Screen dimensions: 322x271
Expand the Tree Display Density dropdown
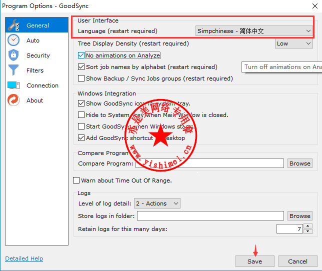[293, 43]
